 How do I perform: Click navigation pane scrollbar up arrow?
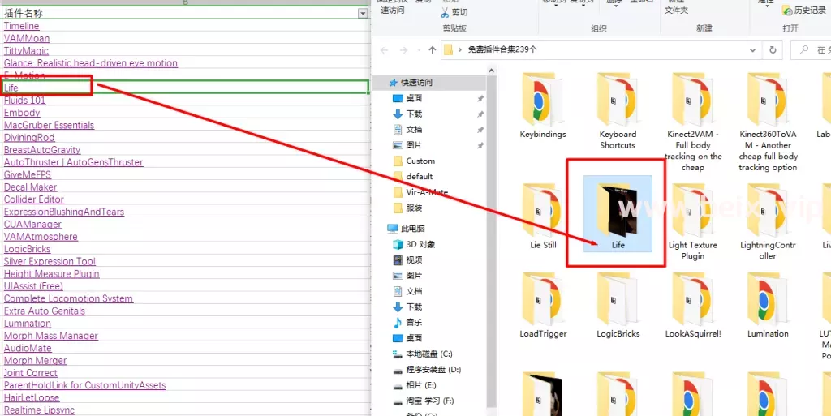pyautogui.click(x=491, y=71)
